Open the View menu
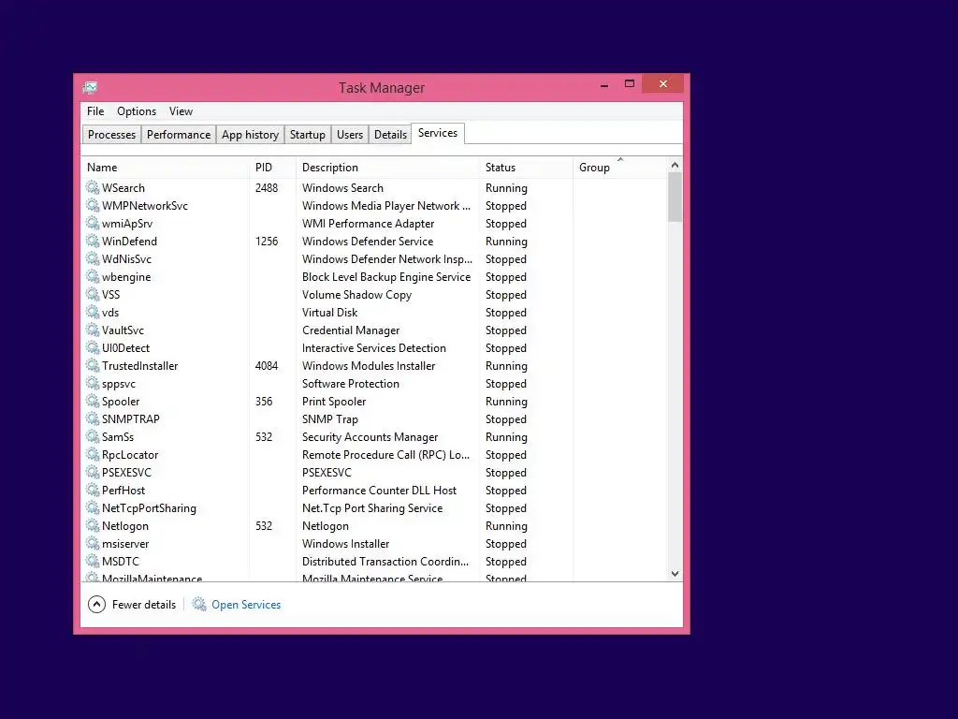Viewport: 958px width, 719px height. (181, 111)
